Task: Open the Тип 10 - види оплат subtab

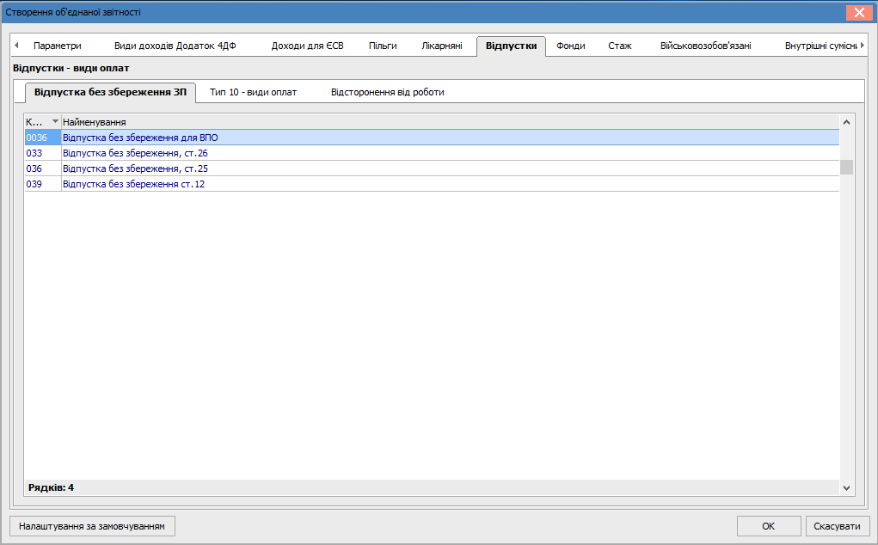Action: pyautogui.click(x=253, y=92)
